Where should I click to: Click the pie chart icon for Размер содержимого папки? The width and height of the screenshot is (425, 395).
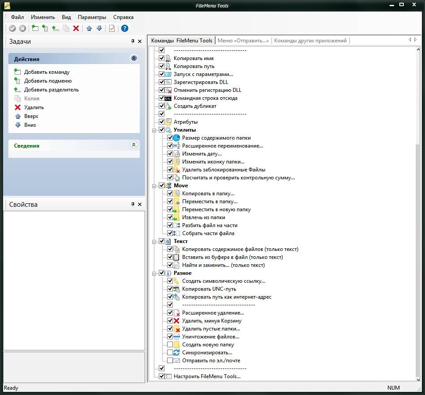pyautogui.click(x=176, y=138)
